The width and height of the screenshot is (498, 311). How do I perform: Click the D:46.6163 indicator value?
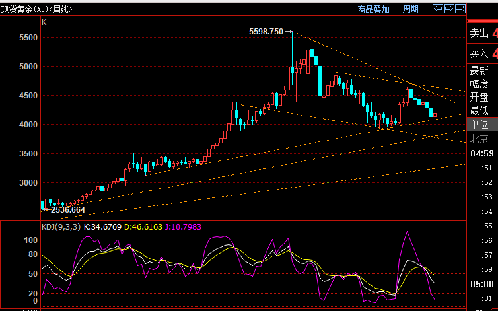[143, 227]
